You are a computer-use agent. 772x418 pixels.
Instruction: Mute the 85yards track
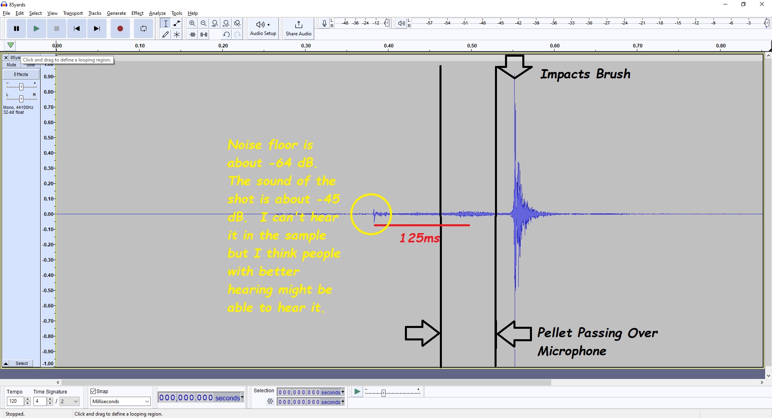tap(11, 65)
